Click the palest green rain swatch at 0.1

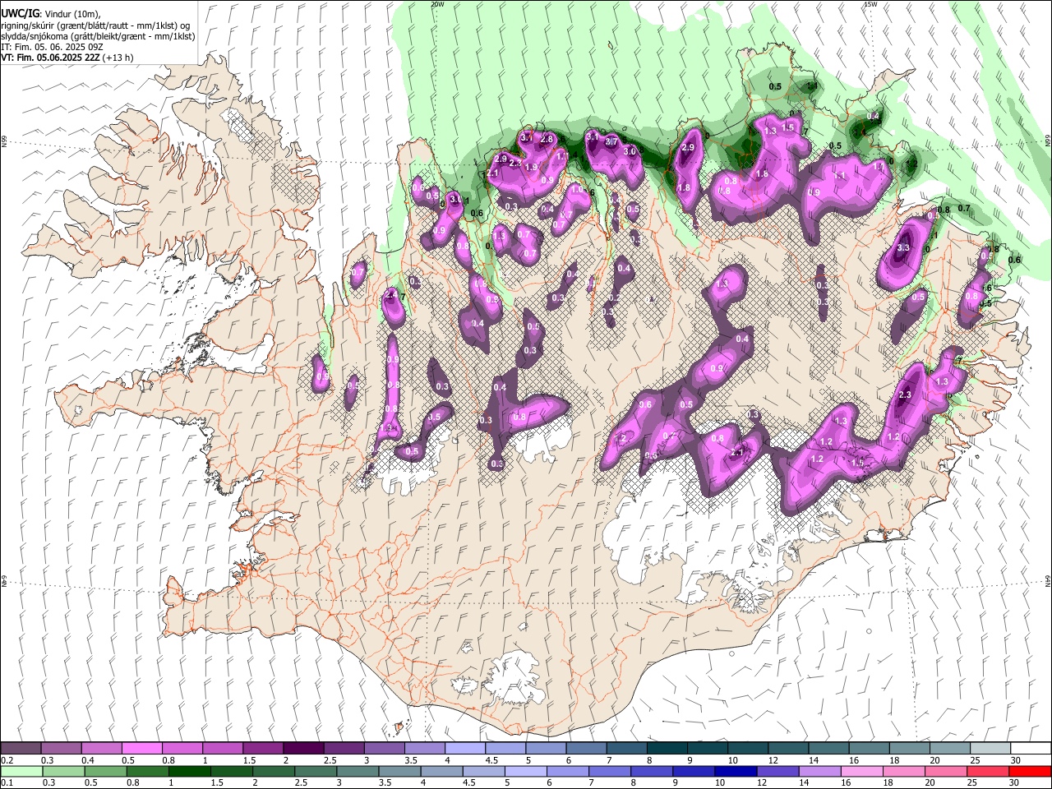(21, 771)
